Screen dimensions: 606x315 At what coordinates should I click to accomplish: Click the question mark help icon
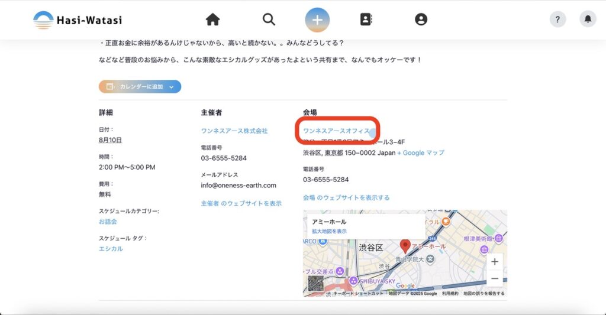click(557, 20)
